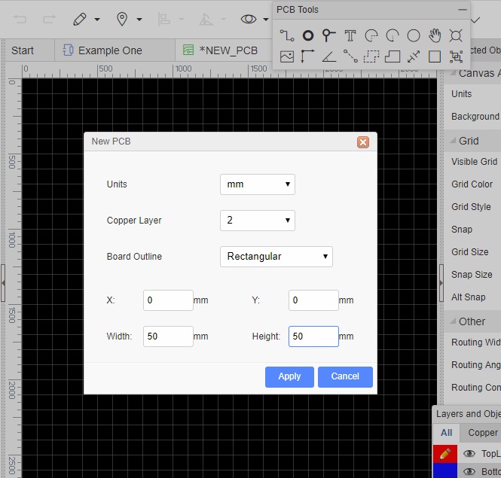Open the Copper Layer dropdown
Image resolution: width=501 pixels, height=478 pixels.
point(257,221)
